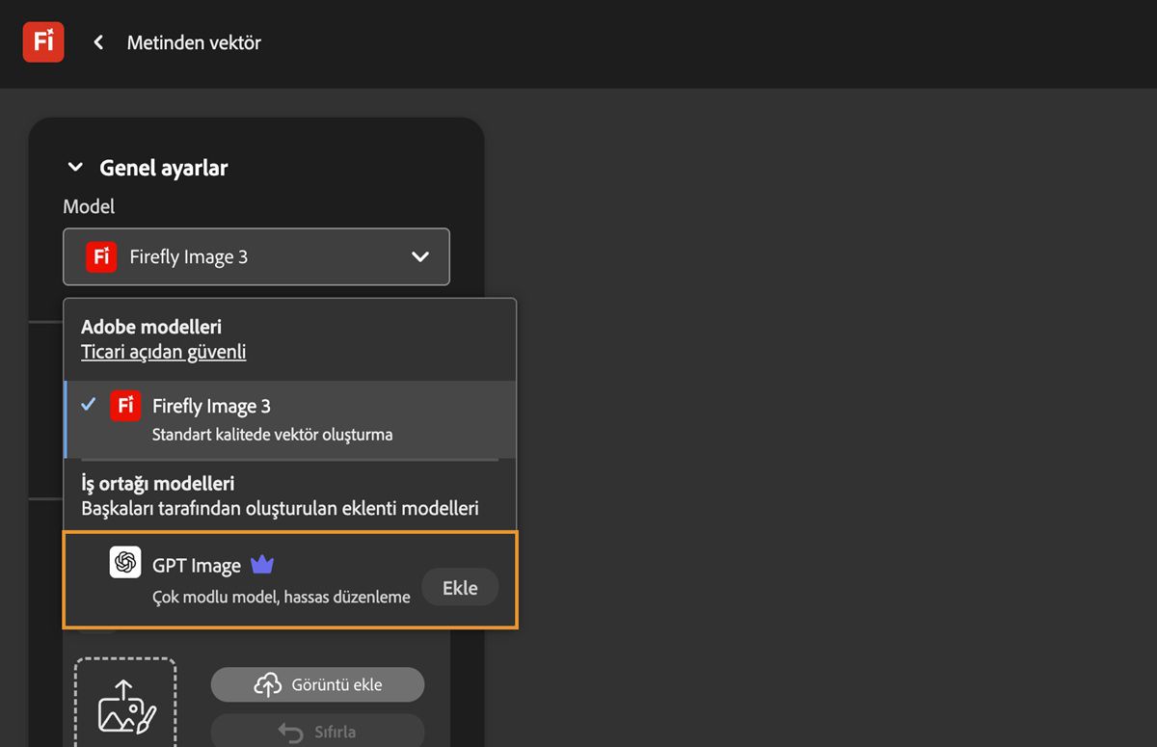Image resolution: width=1157 pixels, height=747 pixels.
Task: Go back with the left chevron arrow
Action: 98,42
